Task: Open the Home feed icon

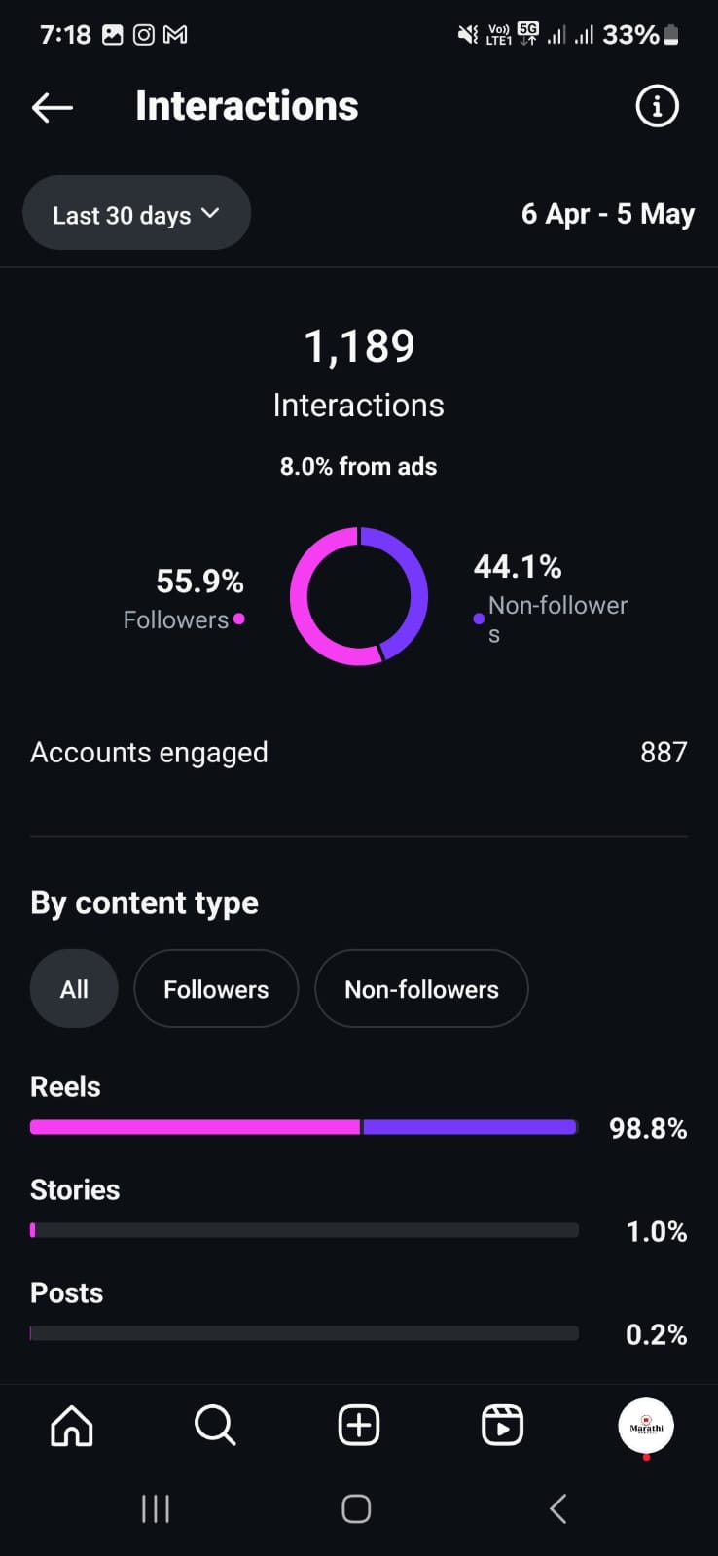Action: [x=72, y=1426]
